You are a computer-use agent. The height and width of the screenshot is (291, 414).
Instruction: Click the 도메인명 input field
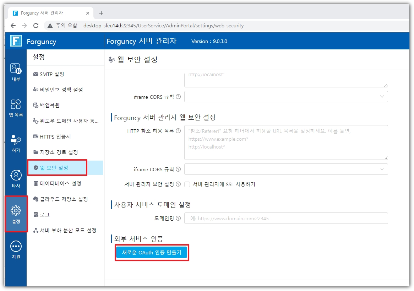point(286,219)
